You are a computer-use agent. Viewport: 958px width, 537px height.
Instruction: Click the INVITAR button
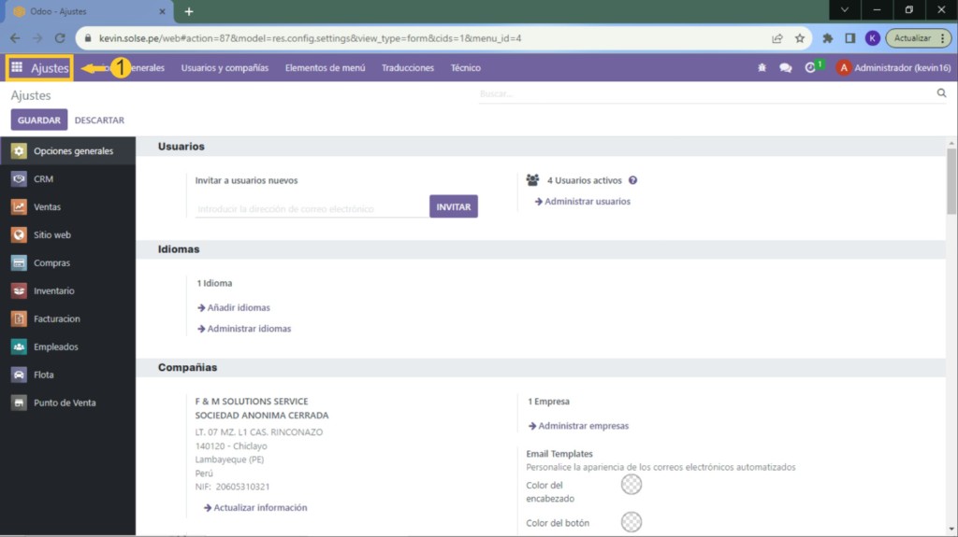click(453, 206)
